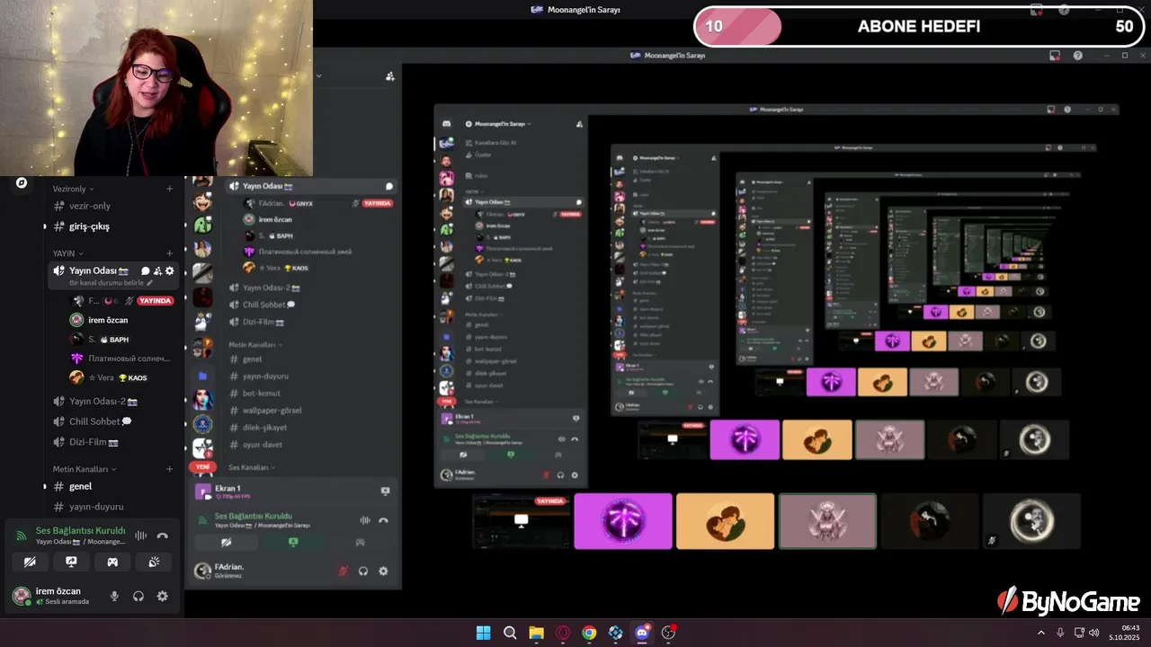Unmute red microphone in FAdrian.'s user panel

click(x=343, y=571)
